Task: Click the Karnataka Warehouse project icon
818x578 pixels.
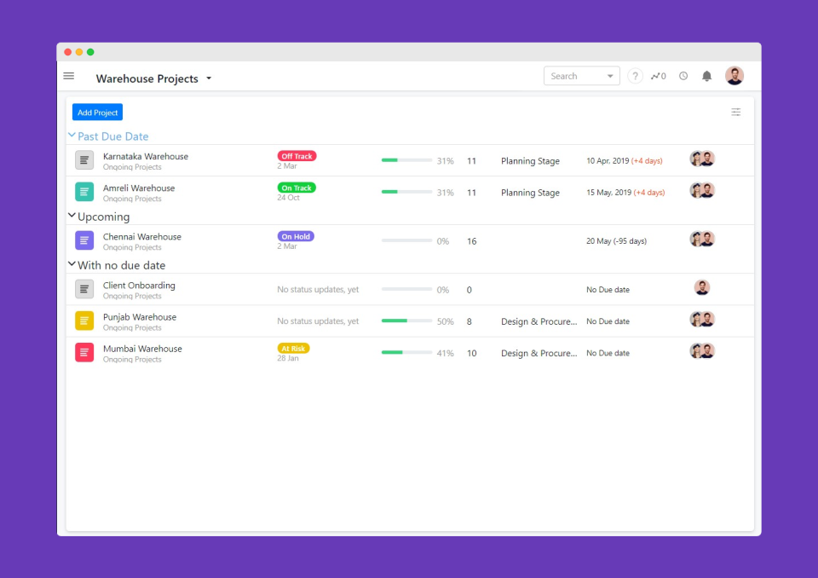Action: point(83,159)
